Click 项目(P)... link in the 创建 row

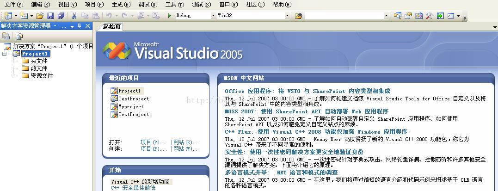[x=154, y=149]
